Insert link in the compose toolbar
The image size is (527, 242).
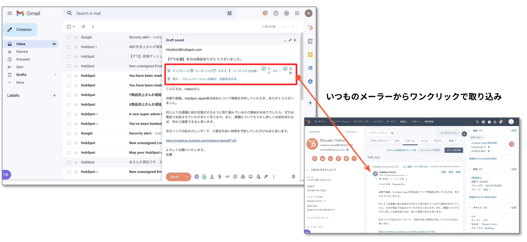(x=227, y=177)
